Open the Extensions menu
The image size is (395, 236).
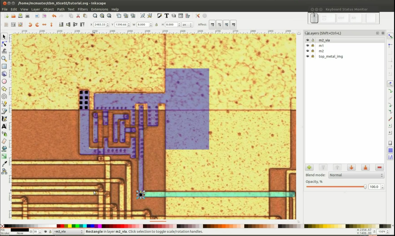pos(99,9)
